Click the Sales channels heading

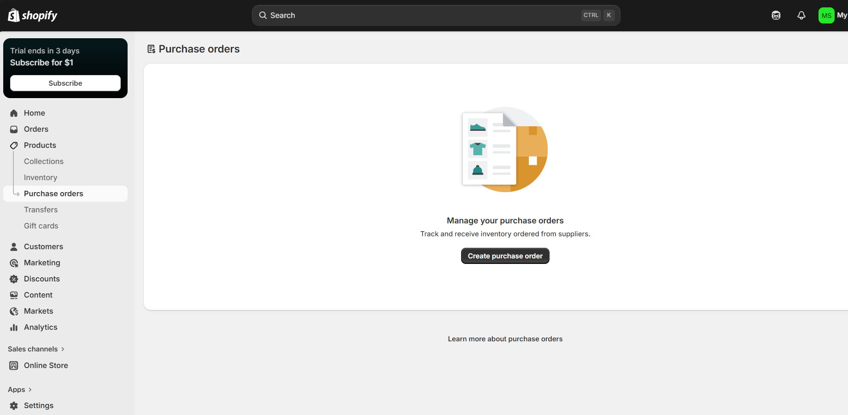point(33,349)
